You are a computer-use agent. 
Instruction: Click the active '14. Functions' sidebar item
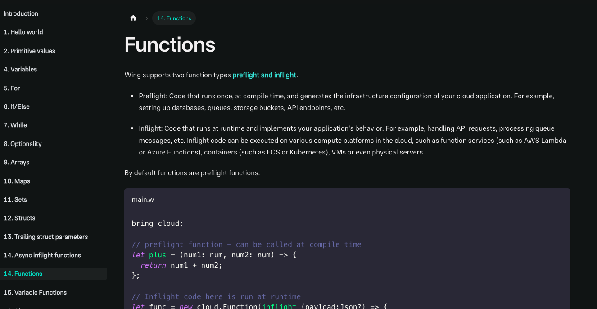(x=23, y=274)
